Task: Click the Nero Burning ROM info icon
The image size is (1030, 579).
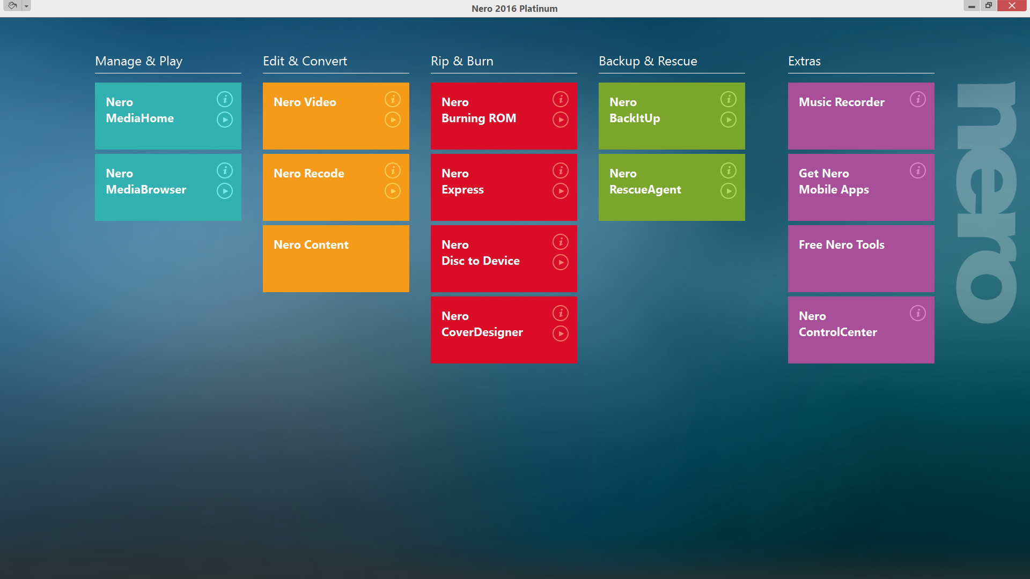Action: pyautogui.click(x=560, y=98)
